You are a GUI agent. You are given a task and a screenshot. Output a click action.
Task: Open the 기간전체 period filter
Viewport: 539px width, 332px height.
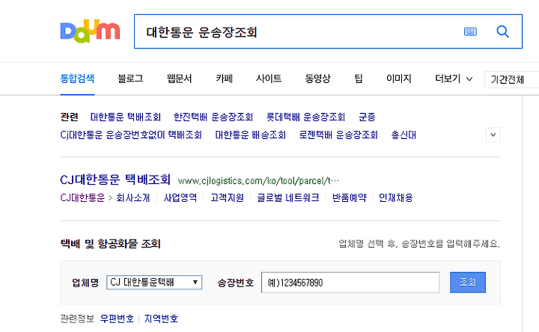[511, 80]
